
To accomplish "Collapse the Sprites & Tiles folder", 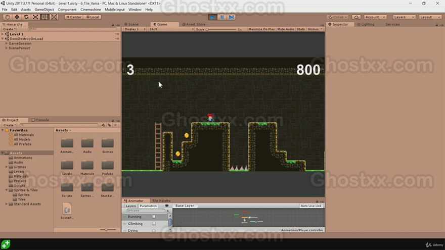I will 6,190.
